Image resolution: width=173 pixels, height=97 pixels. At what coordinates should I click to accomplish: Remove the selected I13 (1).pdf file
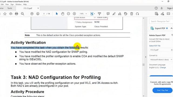pos(172,50)
